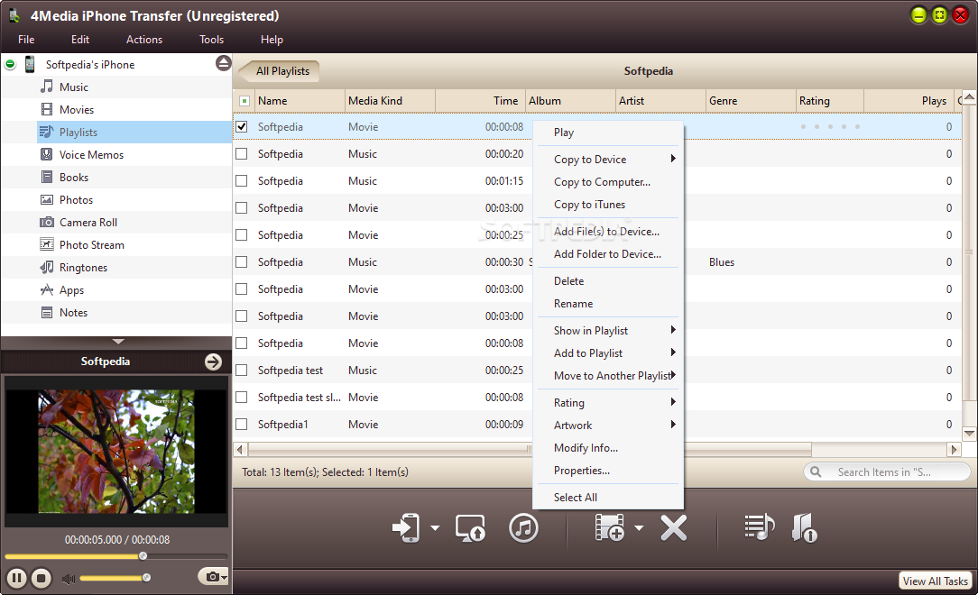Click the new playlist toolbar icon
Image resolution: width=978 pixels, height=595 pixels.
click(x=759, y=527)
